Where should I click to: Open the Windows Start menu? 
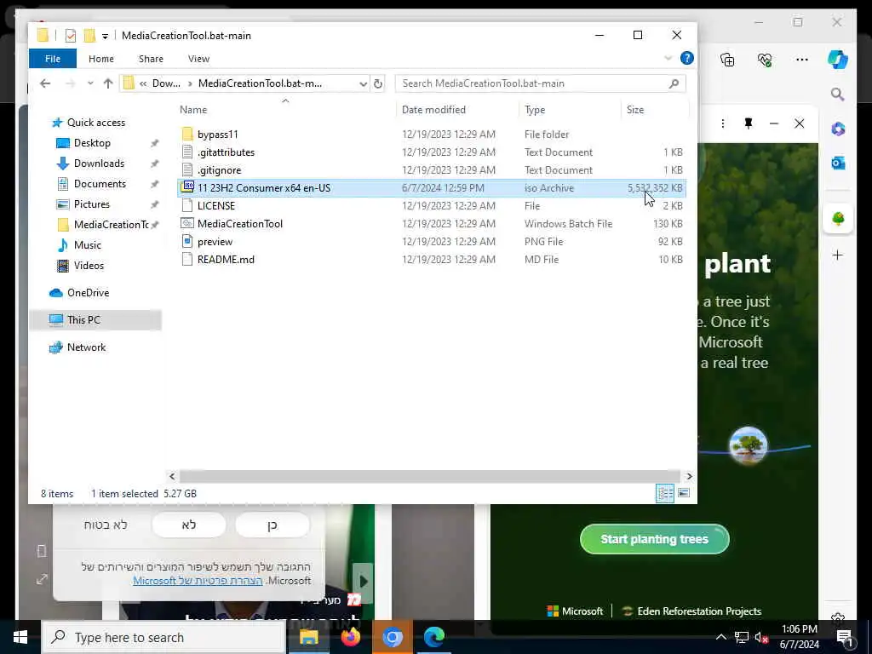click(20, 637)
